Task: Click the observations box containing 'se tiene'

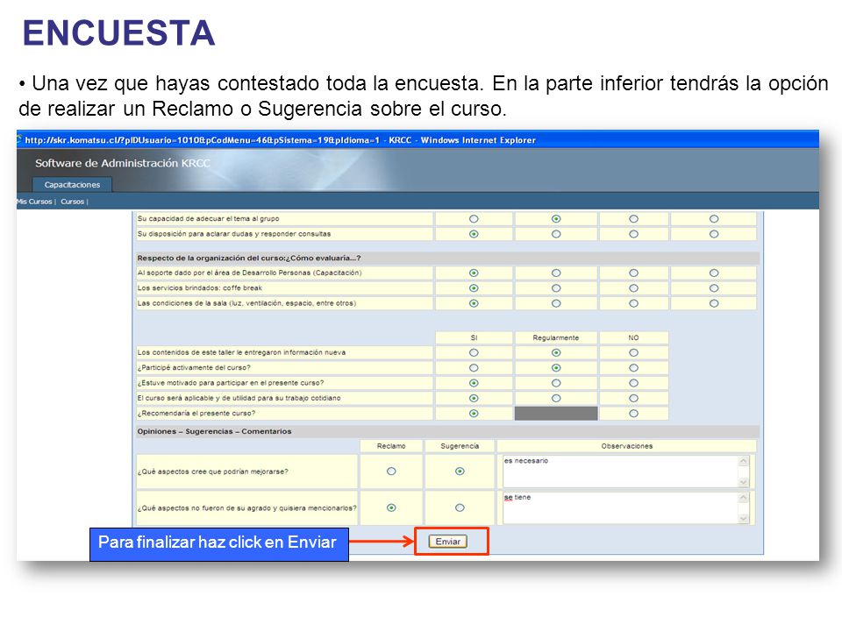Action: 621,507
